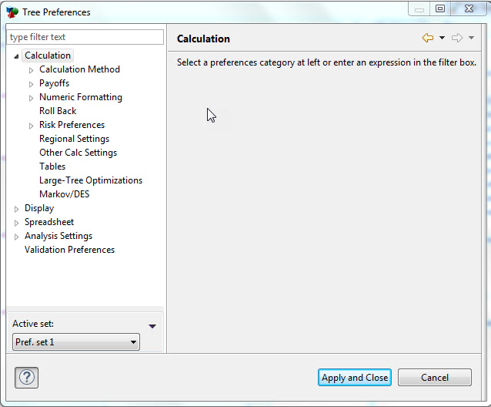Collapse the Calculation tree node
The image size is (491, 407).
click(17, 55)
